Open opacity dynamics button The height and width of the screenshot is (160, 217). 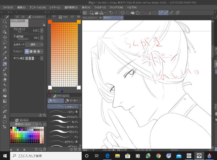(x=42, y=38)
